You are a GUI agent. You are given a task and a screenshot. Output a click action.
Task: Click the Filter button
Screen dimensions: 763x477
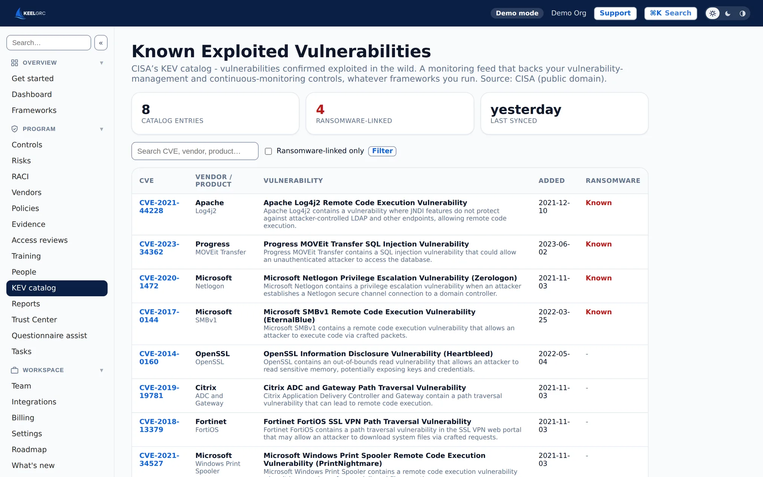coord(382,151)
